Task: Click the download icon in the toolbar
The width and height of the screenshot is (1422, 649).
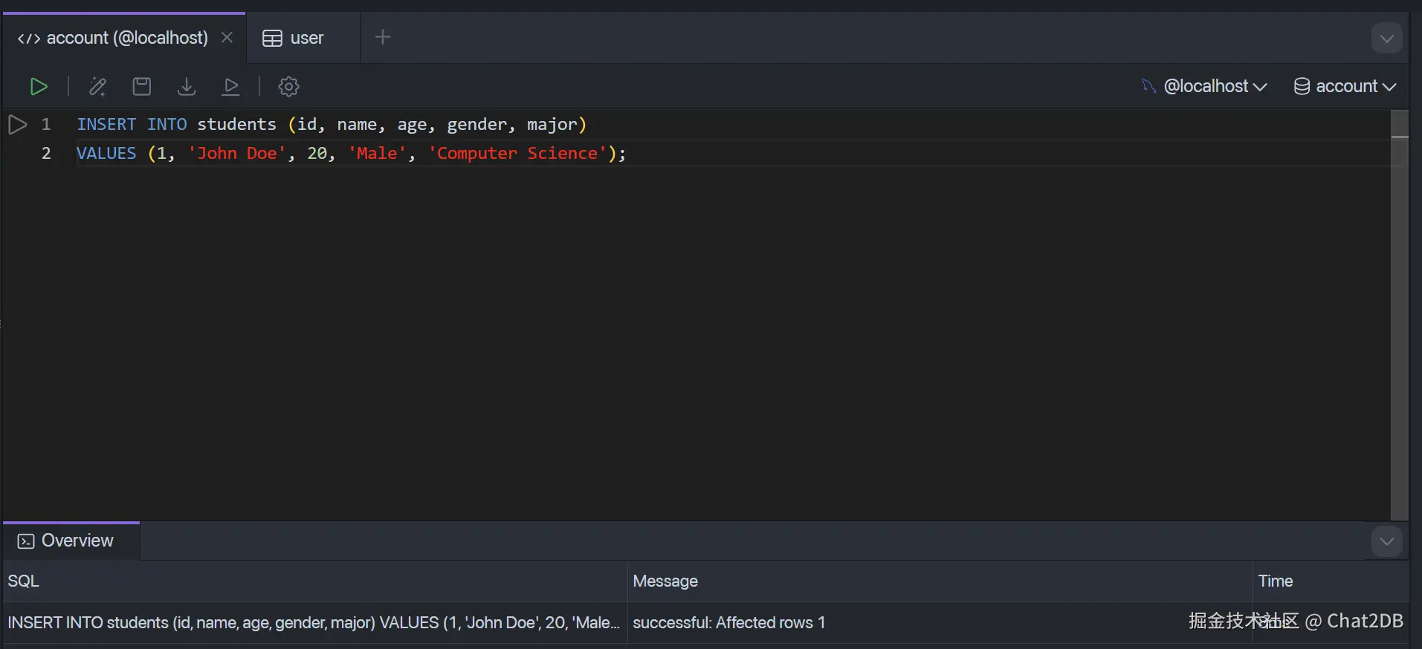Action: tap(187, 87)
